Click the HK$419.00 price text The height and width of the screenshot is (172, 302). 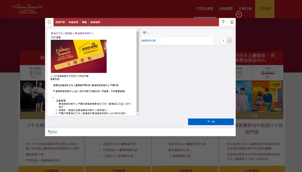(x=148, y=41)
